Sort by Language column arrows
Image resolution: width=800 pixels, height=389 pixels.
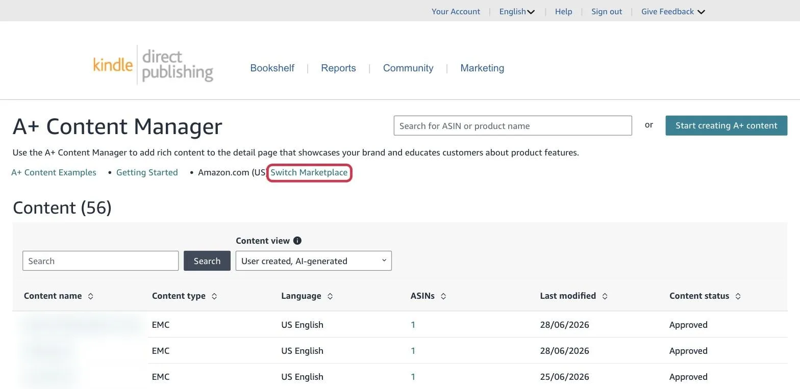(x=330, y=296)
